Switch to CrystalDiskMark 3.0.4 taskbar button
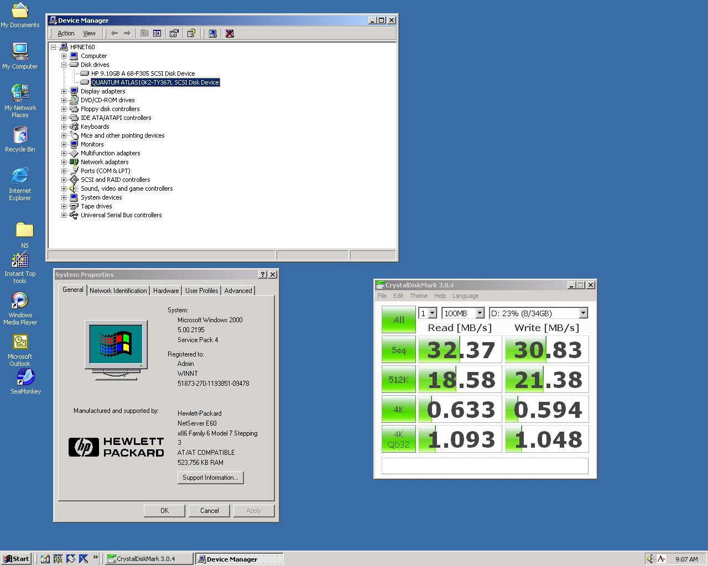Screen dimensions: 708x566 [149, 559]
